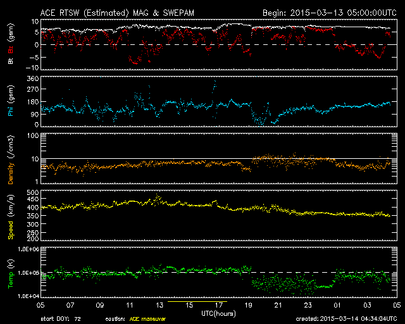Screen dimensions: 405x324
Task: Click the yellow ACE maneuver time bar
Action: click(197, 301)
